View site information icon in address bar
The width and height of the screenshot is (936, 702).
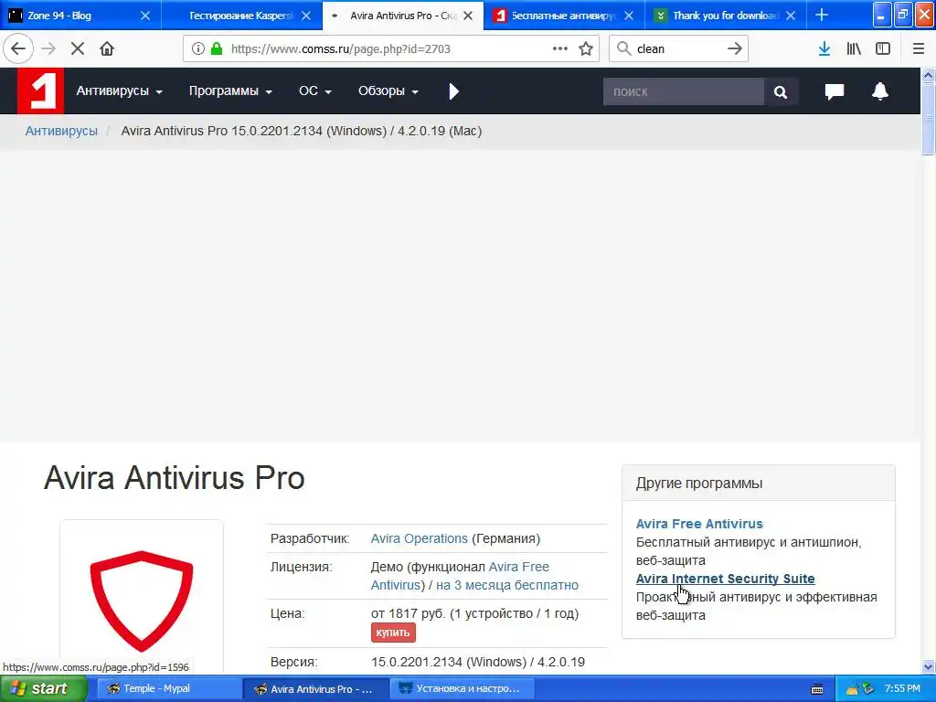click(x=198, y=48)
